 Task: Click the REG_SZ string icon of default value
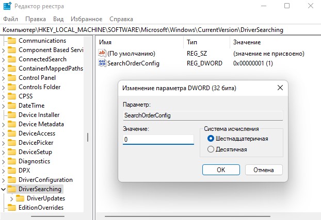(x=102, y=54)
